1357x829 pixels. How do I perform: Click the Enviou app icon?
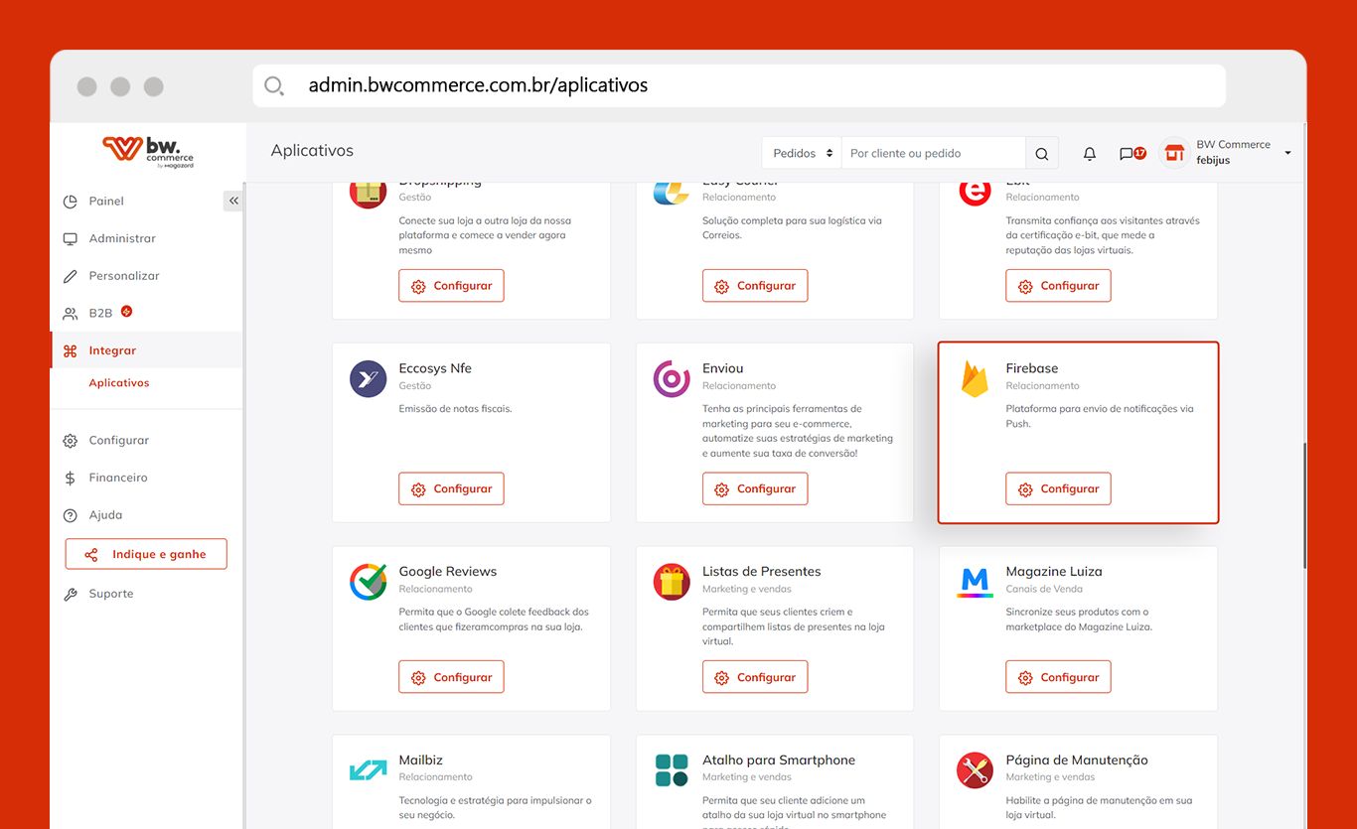tap(672, 379)
